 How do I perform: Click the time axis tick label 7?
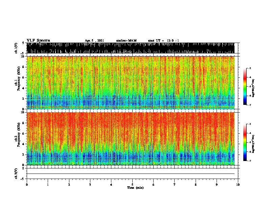click(x=175, y=185)
